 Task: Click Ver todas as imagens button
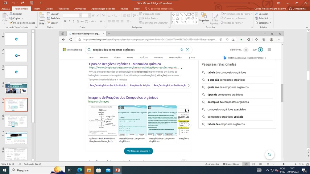(138, 151)
